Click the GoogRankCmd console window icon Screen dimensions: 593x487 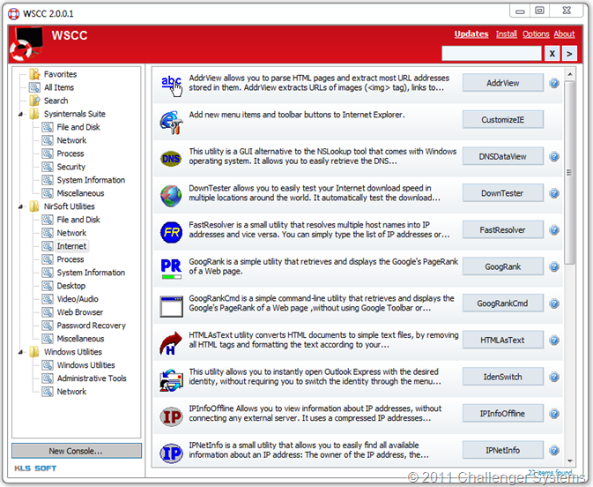coord(171,306)
